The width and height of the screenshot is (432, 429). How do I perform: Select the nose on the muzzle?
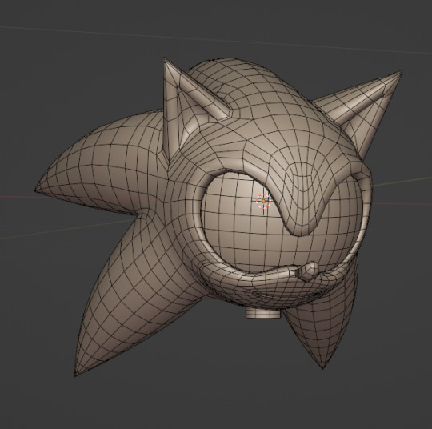[x=306, y=271]
